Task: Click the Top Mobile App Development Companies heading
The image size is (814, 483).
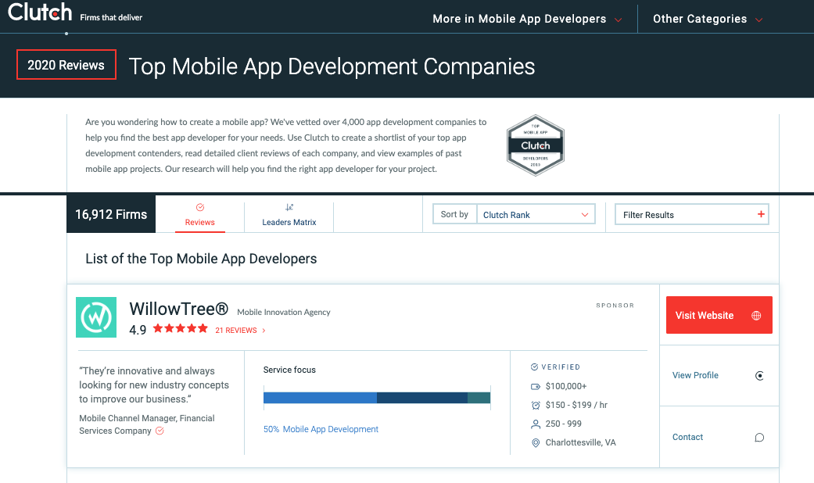Action: point(332,66)
